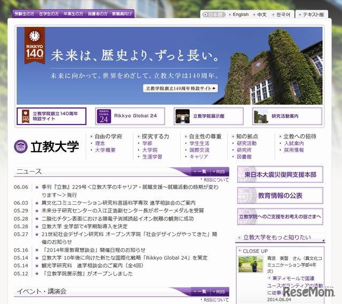Open the 採用情報 link
342x304 pixels.
tap(294, 150)
